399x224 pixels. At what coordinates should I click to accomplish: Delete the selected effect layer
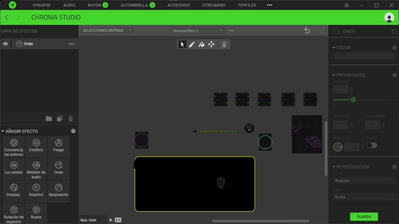(x=71, y=119)
